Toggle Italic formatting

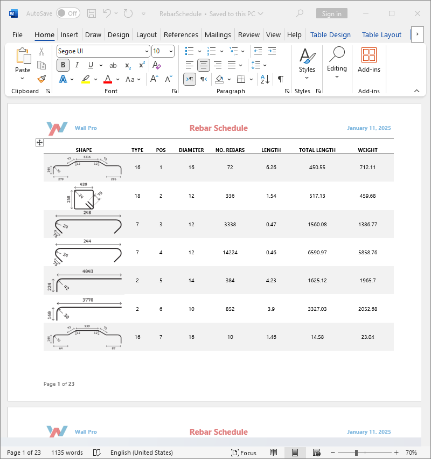(77, 65)
